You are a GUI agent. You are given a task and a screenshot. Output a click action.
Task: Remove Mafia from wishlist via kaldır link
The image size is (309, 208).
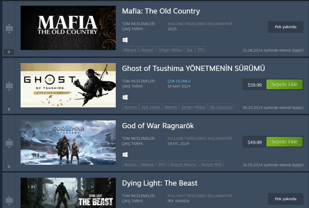[298, 50]
